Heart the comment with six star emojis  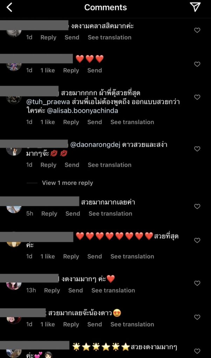pyautogui.click(x=197, y=351)
